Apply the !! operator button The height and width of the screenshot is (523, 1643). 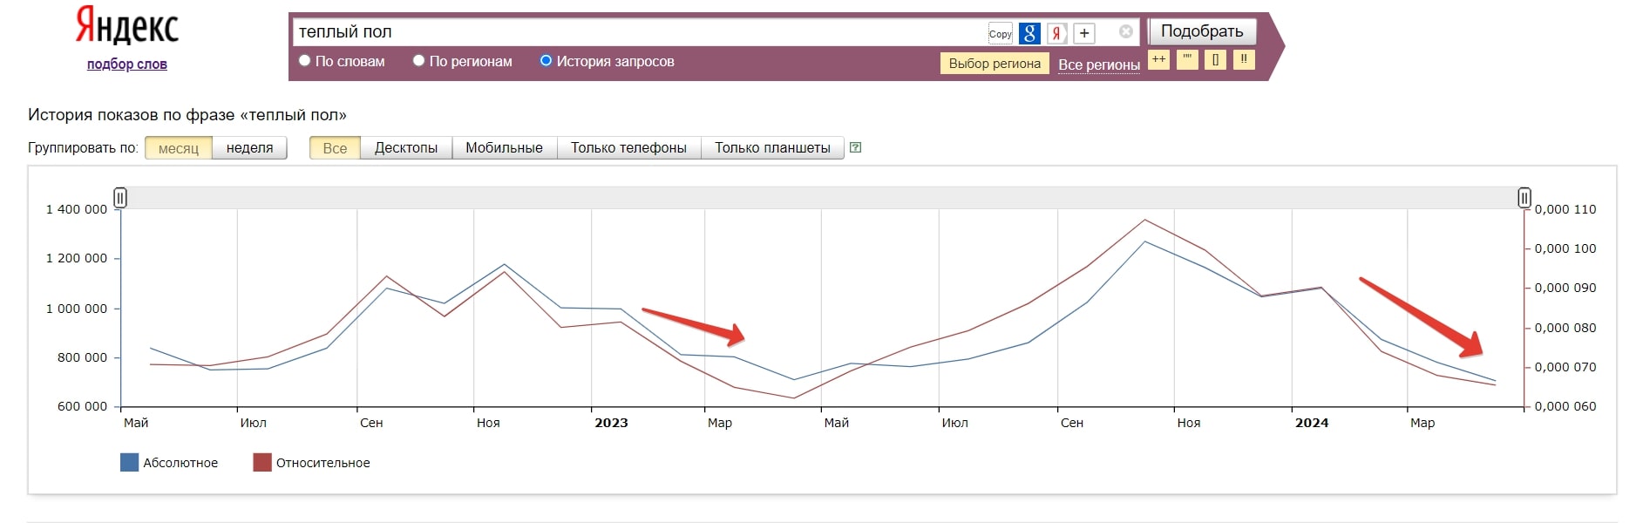tap(1244, 59)
